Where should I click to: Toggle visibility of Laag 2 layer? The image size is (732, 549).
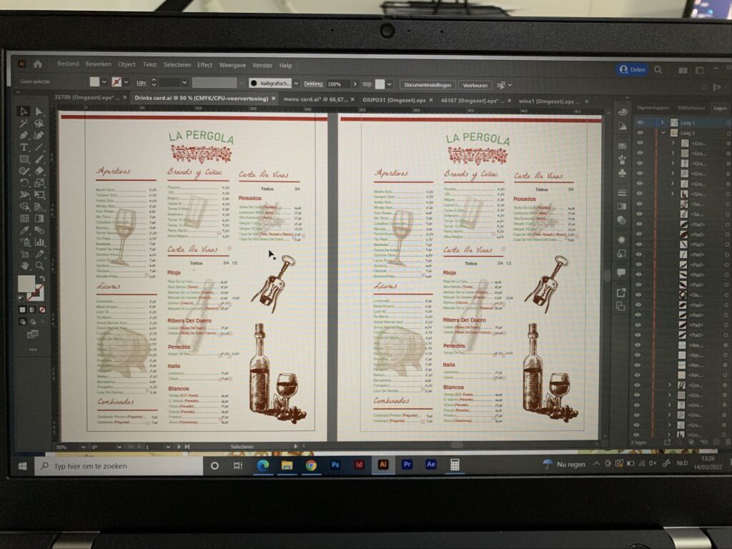click(x=639, y=133)
